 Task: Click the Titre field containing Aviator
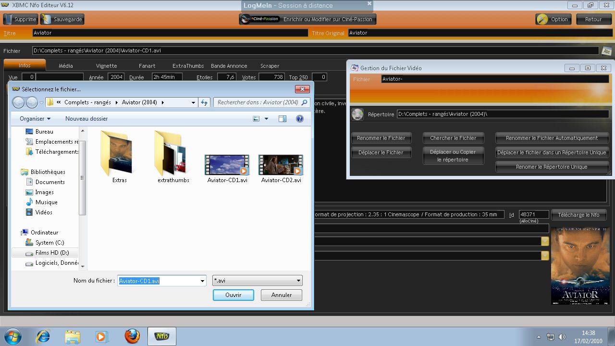[x=170, y=33]
